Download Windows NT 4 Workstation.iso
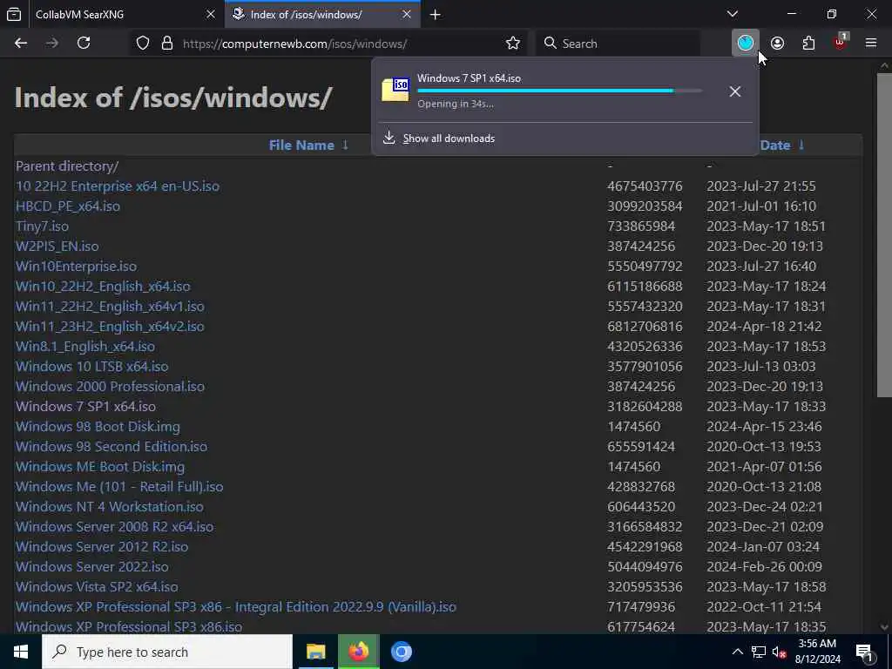The image size is (892, 669). coord(109,506)
